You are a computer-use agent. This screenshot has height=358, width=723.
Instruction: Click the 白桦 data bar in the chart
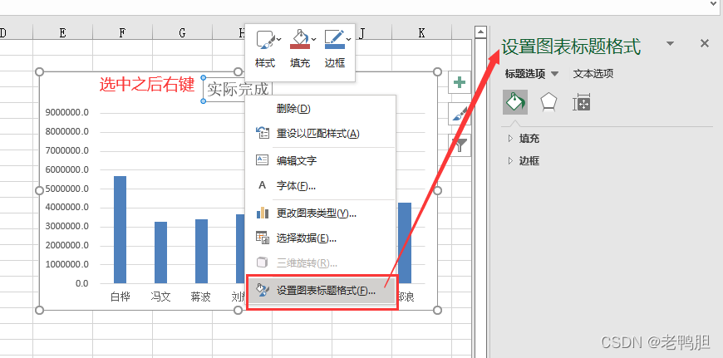(120, 229)
